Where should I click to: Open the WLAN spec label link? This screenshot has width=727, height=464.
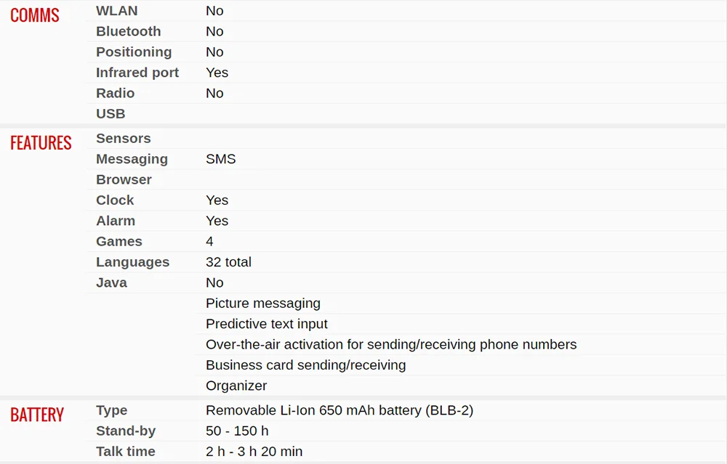click(117, 11)
